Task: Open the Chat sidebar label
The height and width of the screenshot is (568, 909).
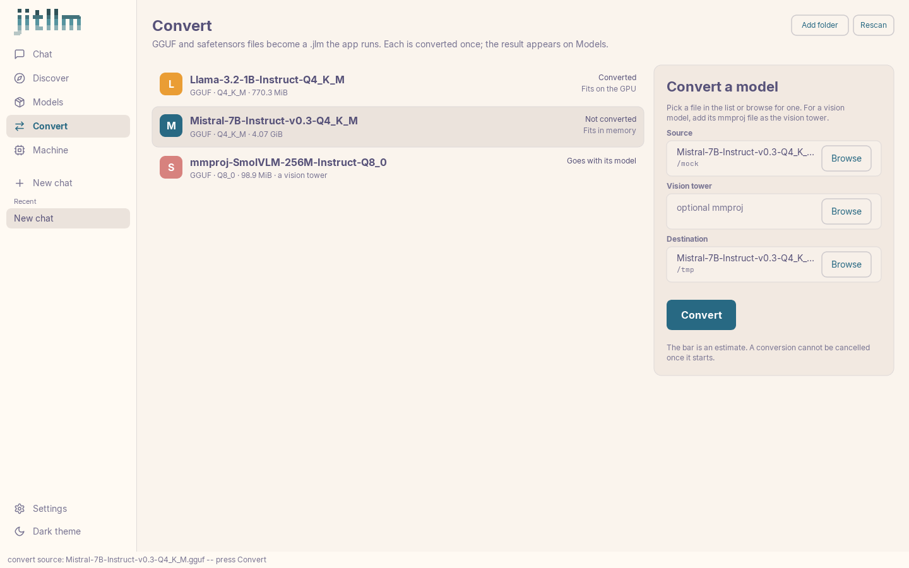Action: (x=42, y=54)
